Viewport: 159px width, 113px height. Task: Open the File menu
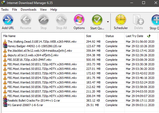(15, 10)
